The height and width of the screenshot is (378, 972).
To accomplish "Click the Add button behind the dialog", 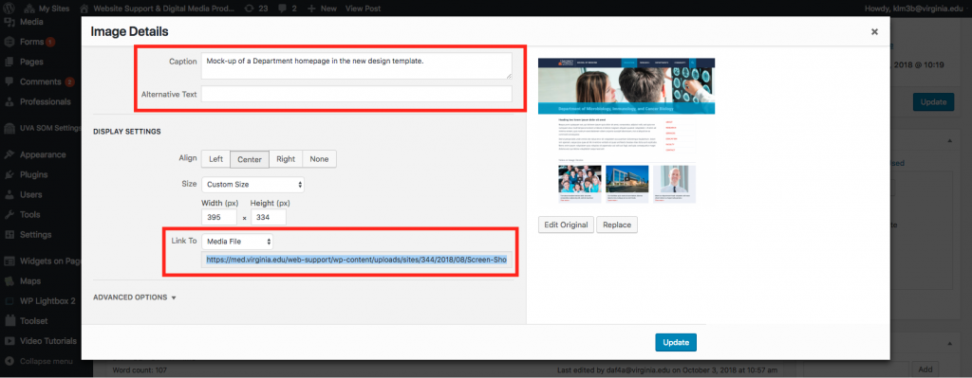I will [x=925, y=369].
